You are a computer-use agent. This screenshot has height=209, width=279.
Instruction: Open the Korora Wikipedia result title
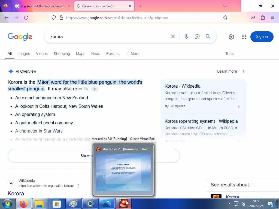coord(16,193)
